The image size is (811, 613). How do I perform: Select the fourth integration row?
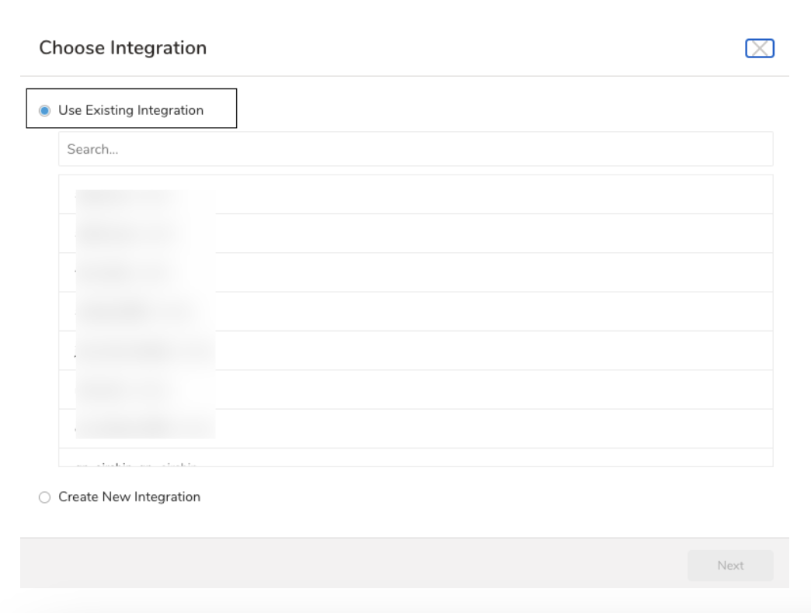pos(416,311)
